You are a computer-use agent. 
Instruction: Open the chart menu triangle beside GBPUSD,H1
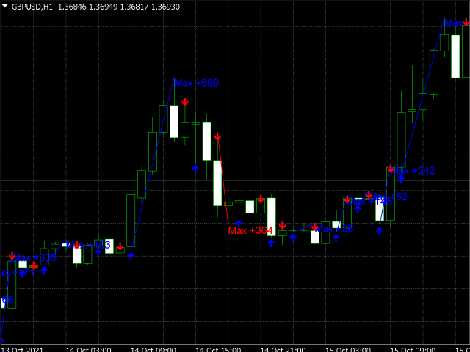point(6,7)
